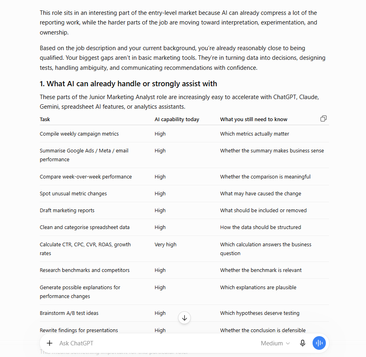Start dictation with the microphone icon

coord(303,343)
